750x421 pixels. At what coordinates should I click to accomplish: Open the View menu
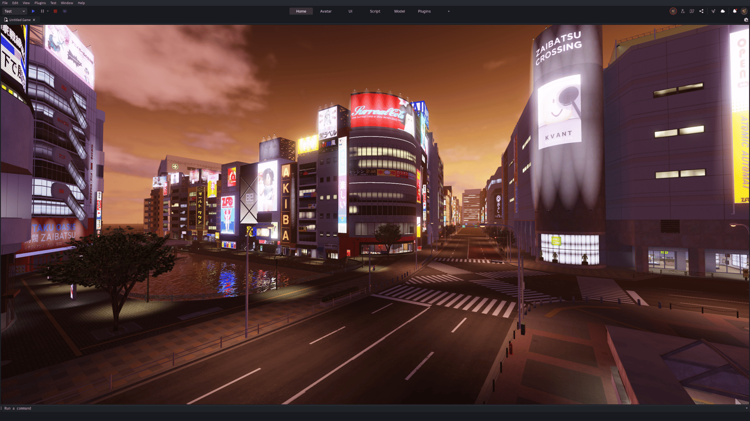26,3
